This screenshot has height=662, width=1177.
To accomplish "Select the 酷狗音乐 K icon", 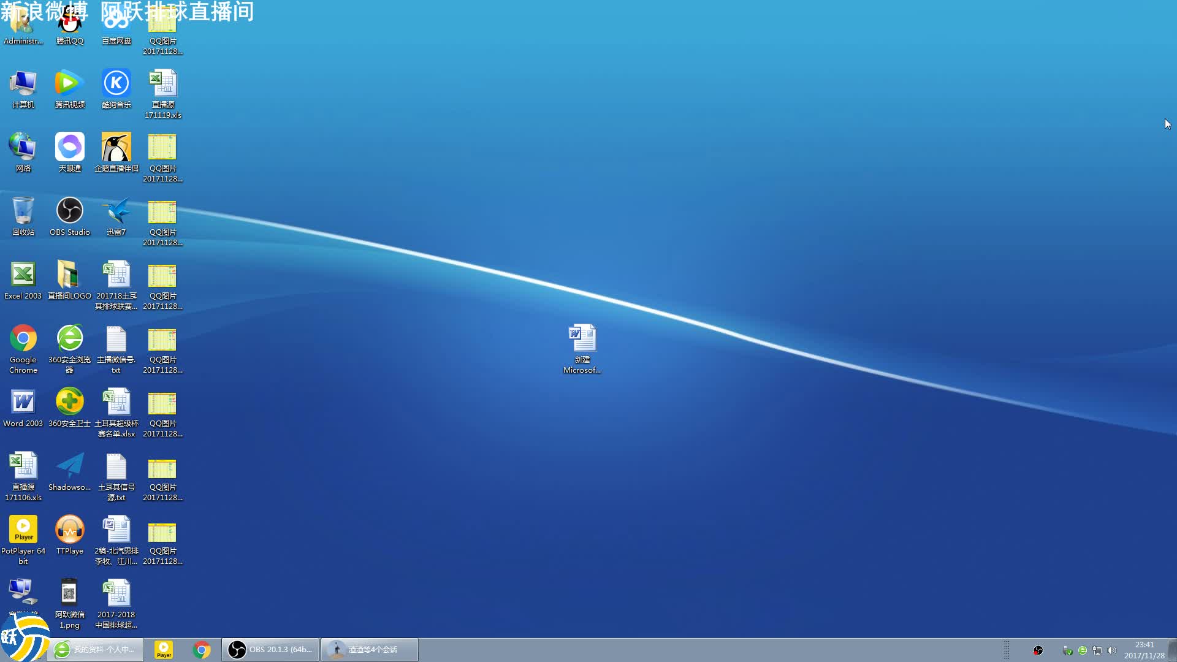I will [x=116, y=83].
